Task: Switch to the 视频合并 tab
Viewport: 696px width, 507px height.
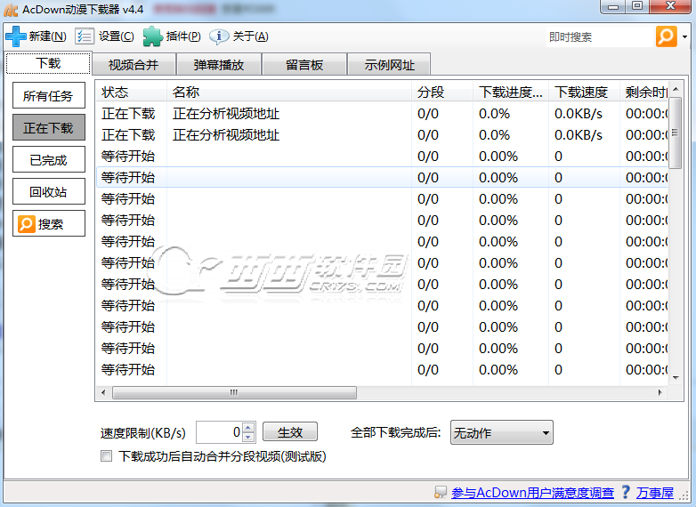Action: pyautogui.click(x=134, y=65)
